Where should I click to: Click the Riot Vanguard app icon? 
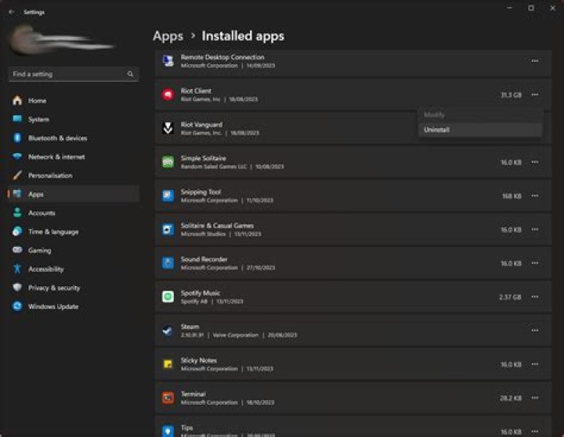[x=168, y=128]
